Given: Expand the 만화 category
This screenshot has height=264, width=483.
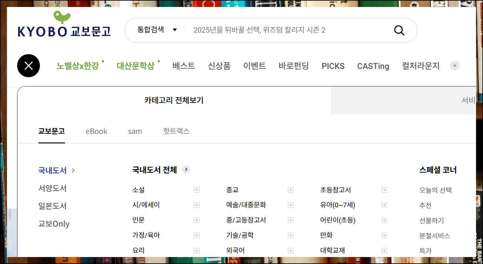Looking at the screenshot, I should (x=384, y=236).
